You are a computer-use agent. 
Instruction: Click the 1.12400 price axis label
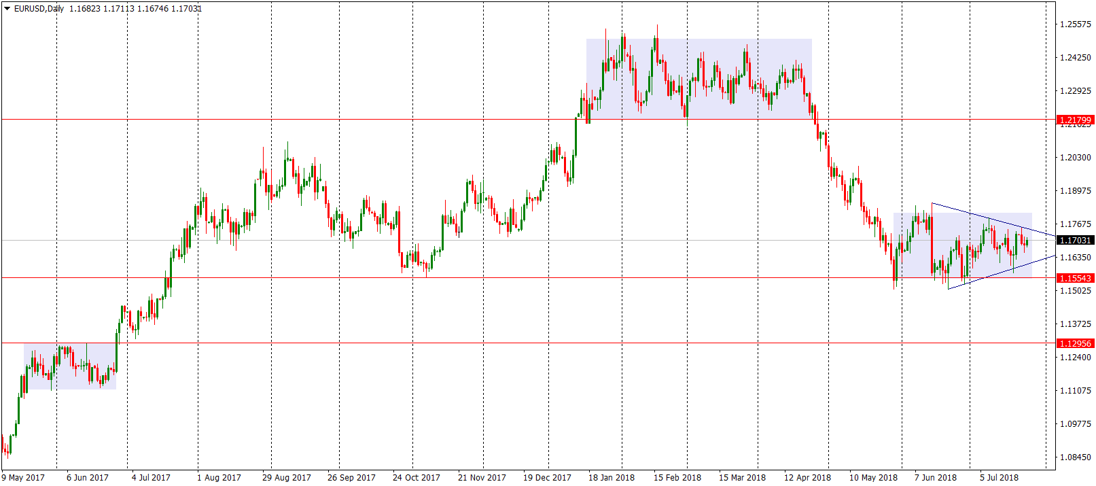pyautogui.click(x=1076, y=358)
